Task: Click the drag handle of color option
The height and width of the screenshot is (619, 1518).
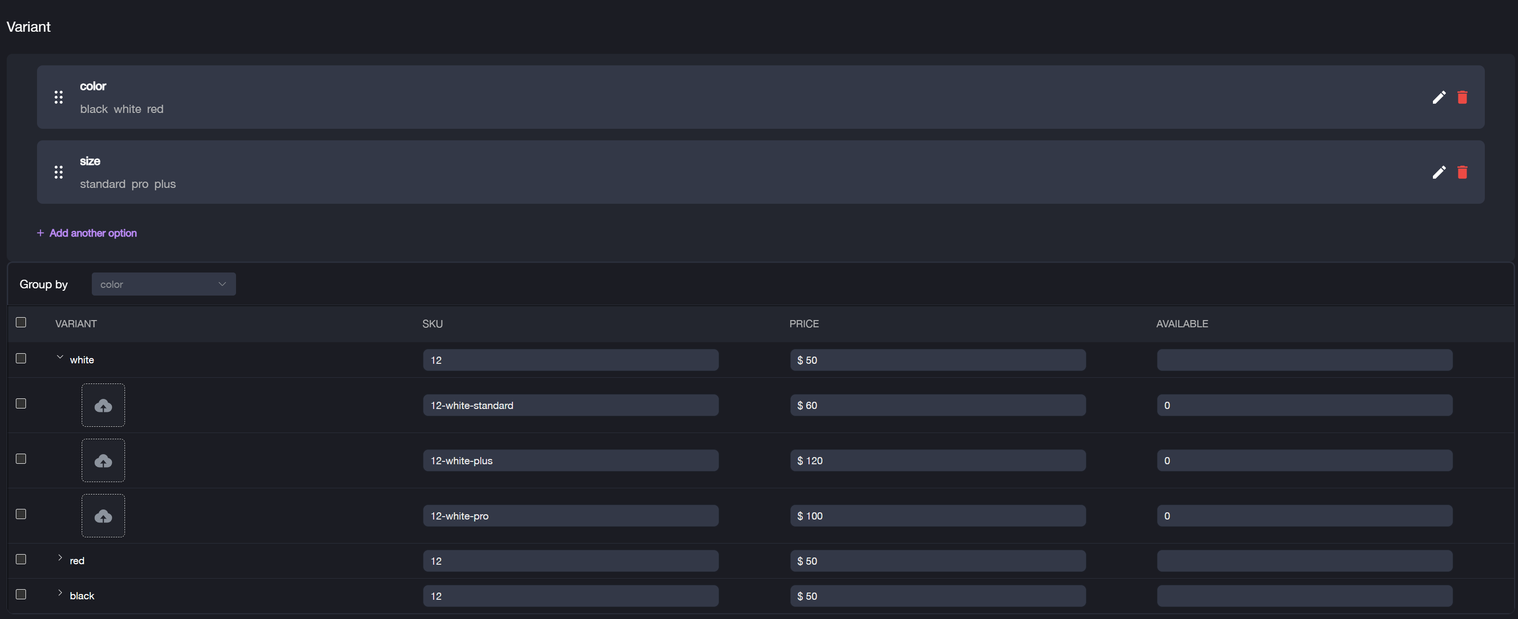Action: coord(58,97)
